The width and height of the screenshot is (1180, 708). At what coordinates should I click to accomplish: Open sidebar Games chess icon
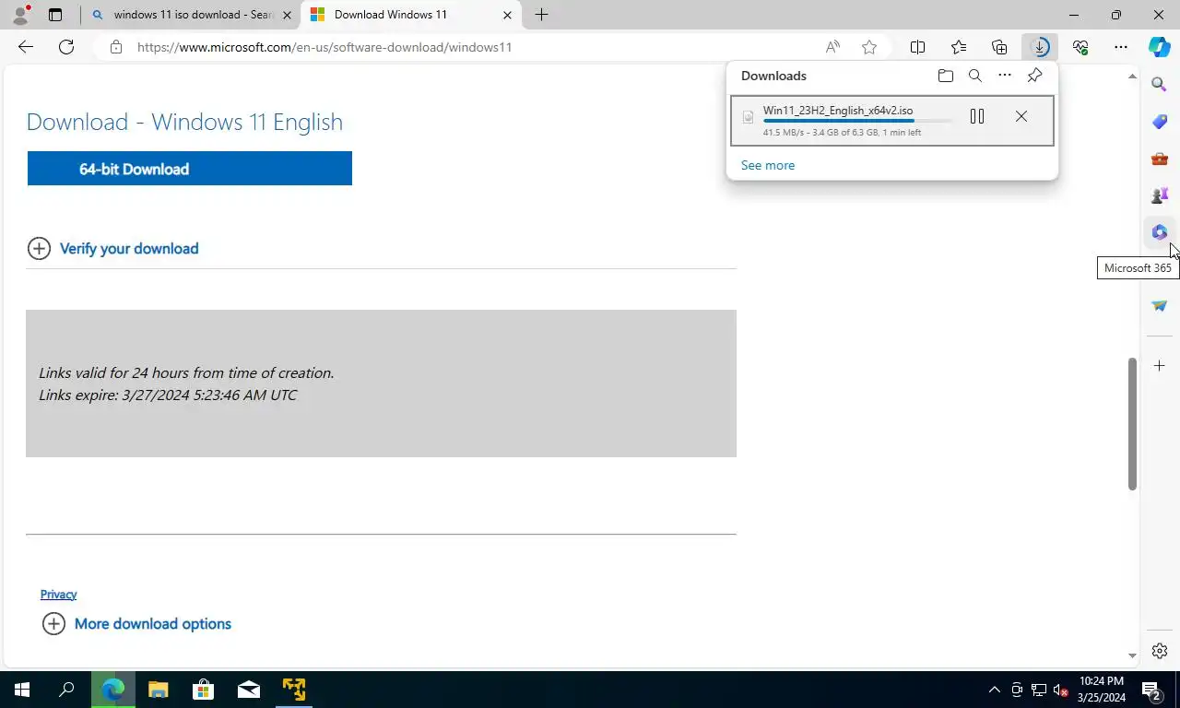pyautogui.click(x=1160, y=195)
